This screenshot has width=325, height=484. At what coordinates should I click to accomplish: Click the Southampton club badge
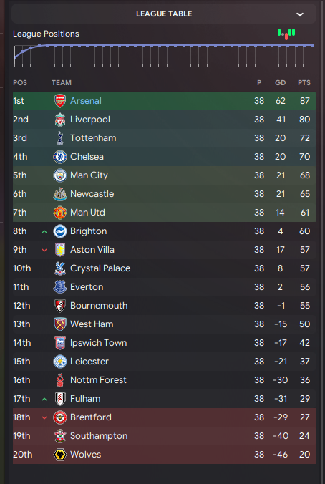(x=60, y=436)
